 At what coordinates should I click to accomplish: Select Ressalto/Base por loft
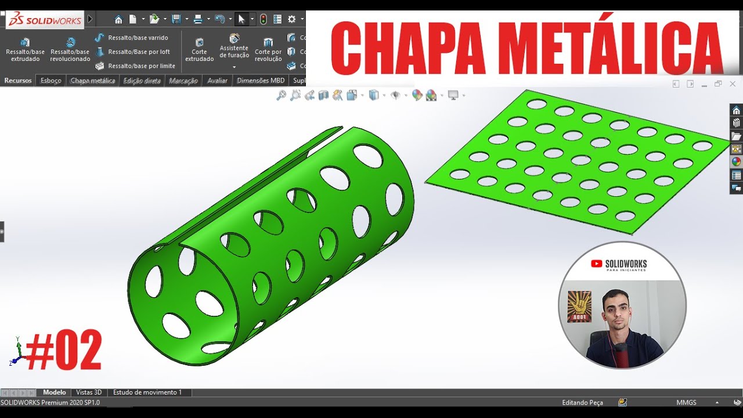[x=133, y=52]
